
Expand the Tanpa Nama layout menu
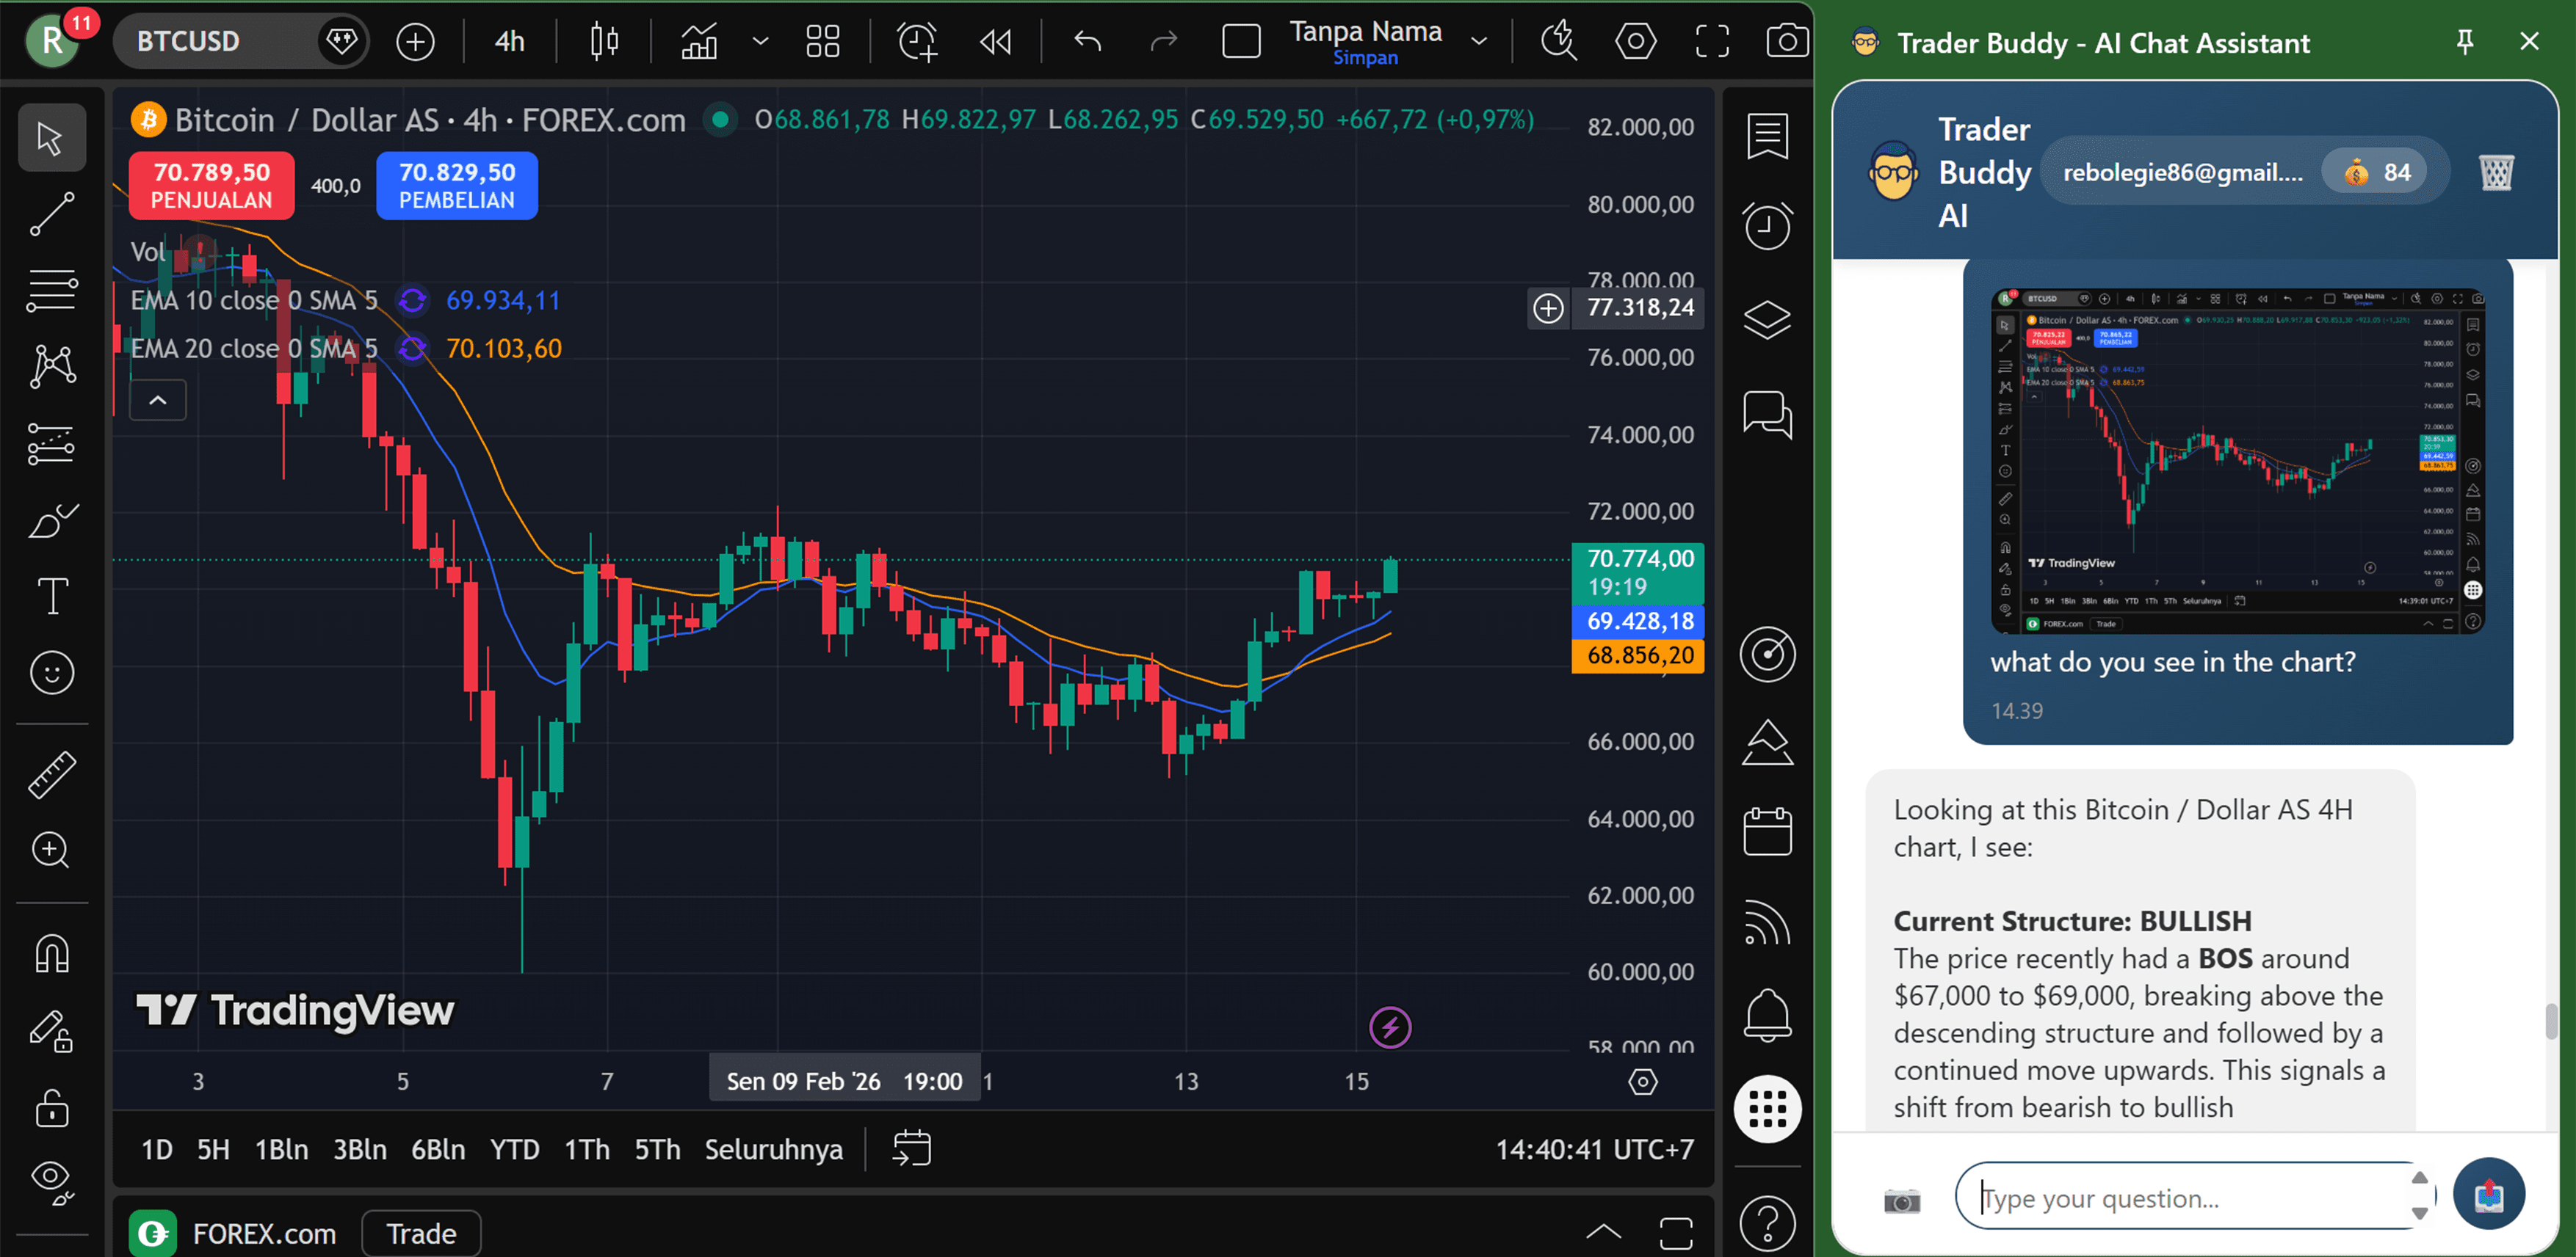pos(1478,41)
